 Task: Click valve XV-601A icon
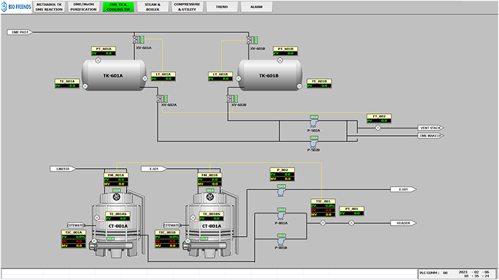coord(138,40)
